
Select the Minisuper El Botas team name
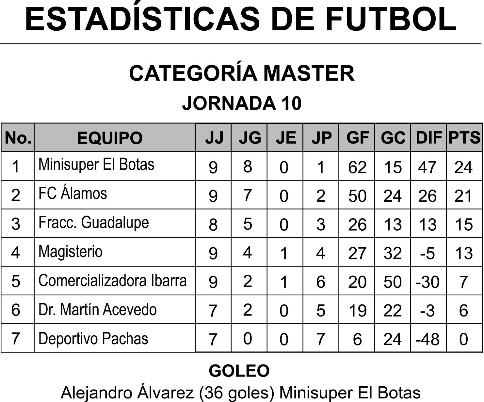96,164
